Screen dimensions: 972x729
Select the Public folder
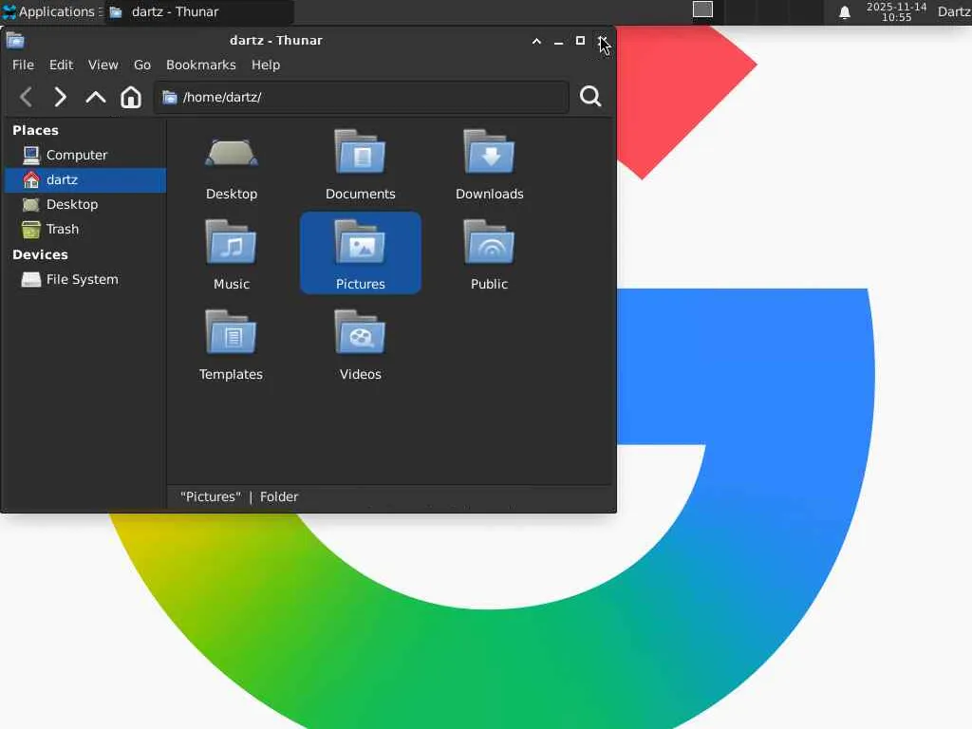(x=489, y=254)
